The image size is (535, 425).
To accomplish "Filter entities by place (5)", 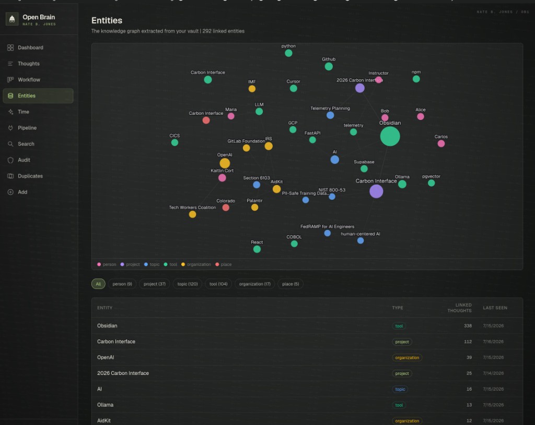I will tap(290, 284).
